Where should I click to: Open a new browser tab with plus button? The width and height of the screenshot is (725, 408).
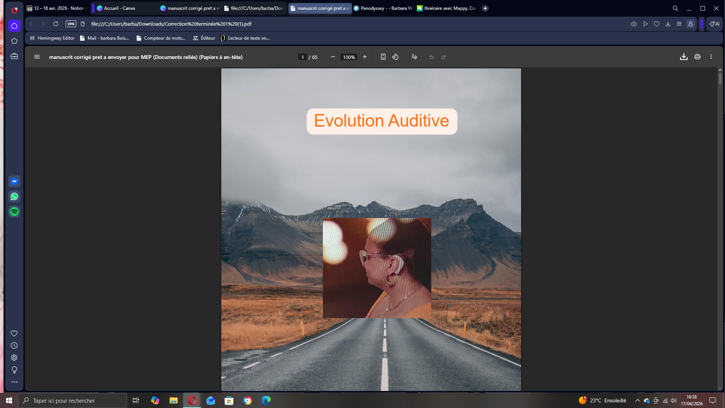486,8
